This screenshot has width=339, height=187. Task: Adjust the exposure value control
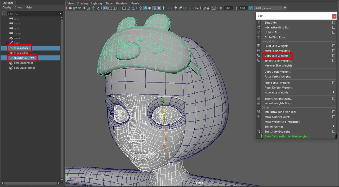pos(228,8)
